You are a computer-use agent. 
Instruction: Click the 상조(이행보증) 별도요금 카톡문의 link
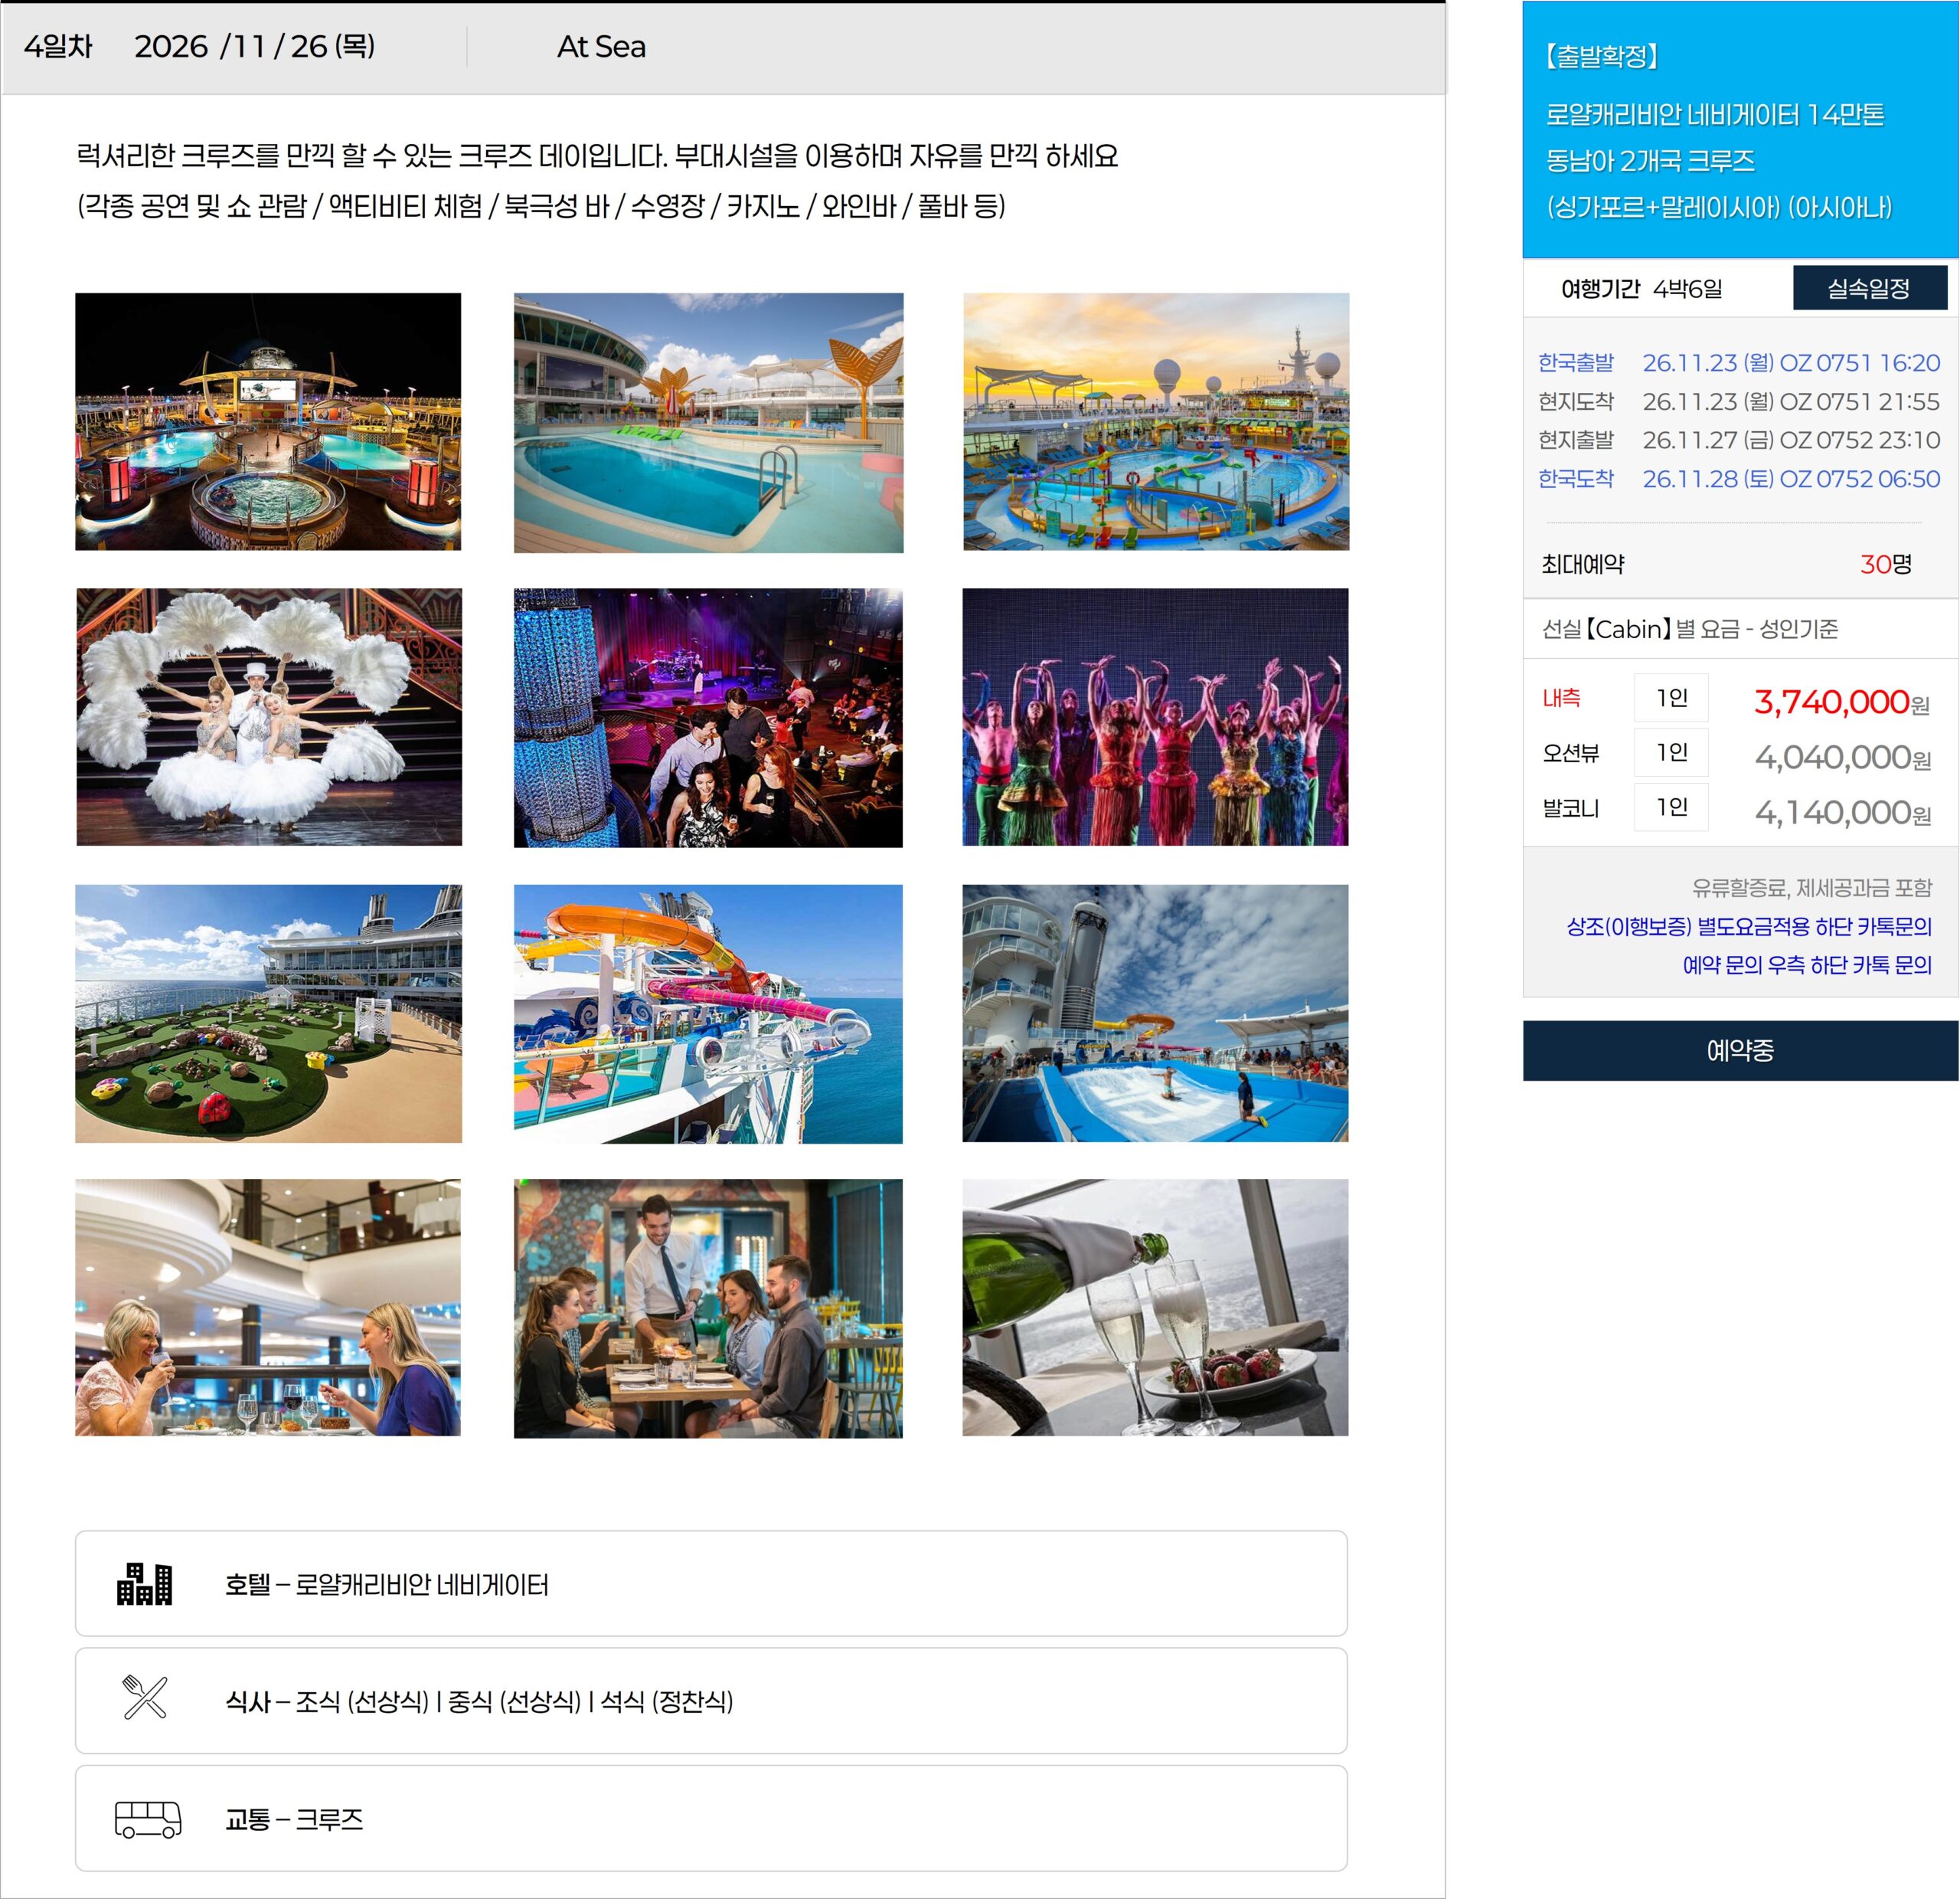pos(1749,926)
